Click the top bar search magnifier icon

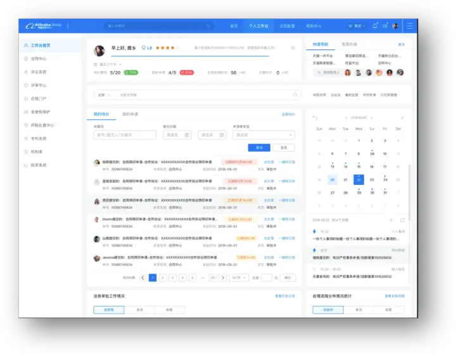click(x=208, y=26)
